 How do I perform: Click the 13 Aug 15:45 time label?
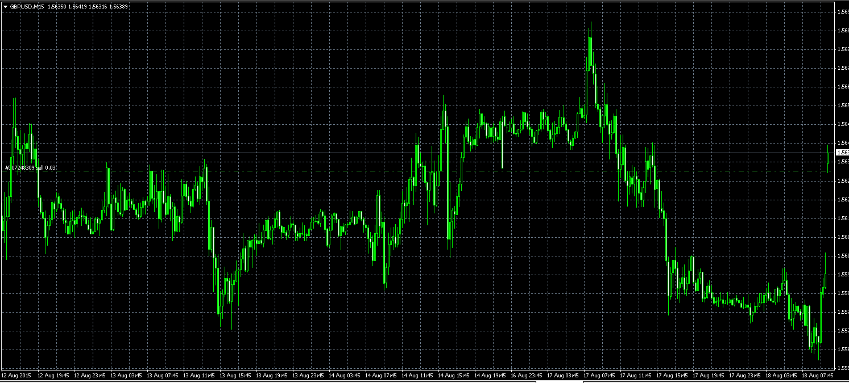235,376
